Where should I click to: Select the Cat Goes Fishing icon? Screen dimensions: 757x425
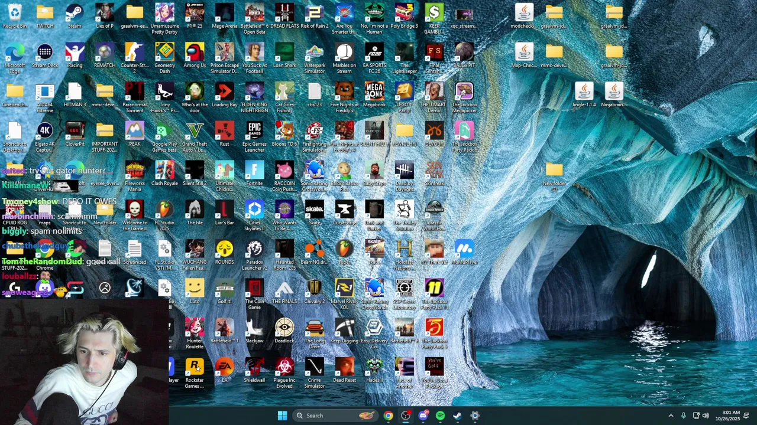pos(284,98)
